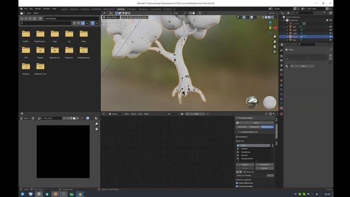
Task: Switch viewport perspective/orthographic grid icon
Action: (x=275, y=51)
